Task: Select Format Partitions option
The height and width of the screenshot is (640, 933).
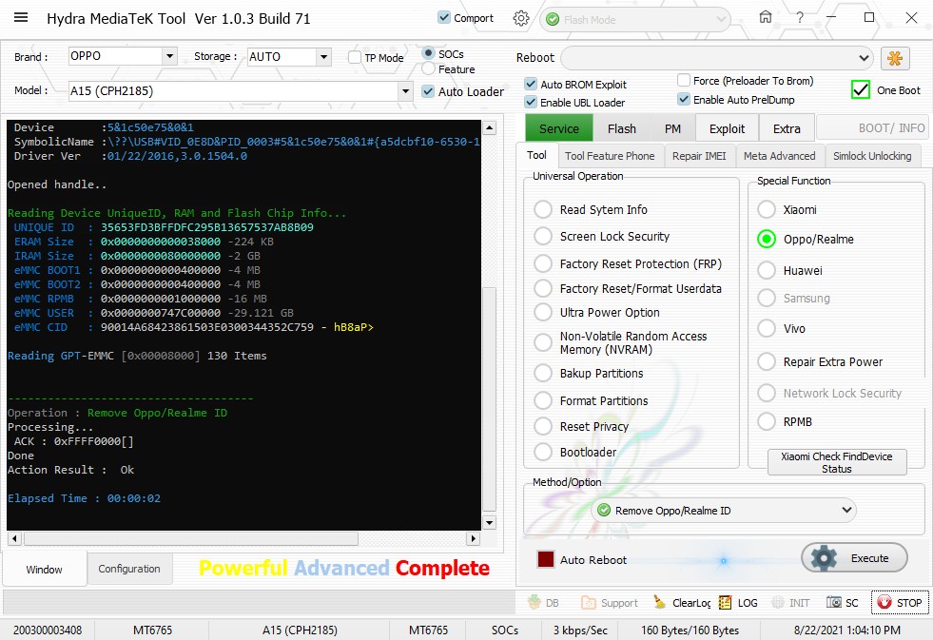Action: [x=543, y=400]
